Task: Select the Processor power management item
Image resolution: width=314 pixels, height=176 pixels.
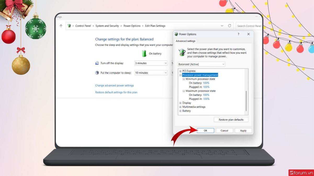Action: pos(200,75)
